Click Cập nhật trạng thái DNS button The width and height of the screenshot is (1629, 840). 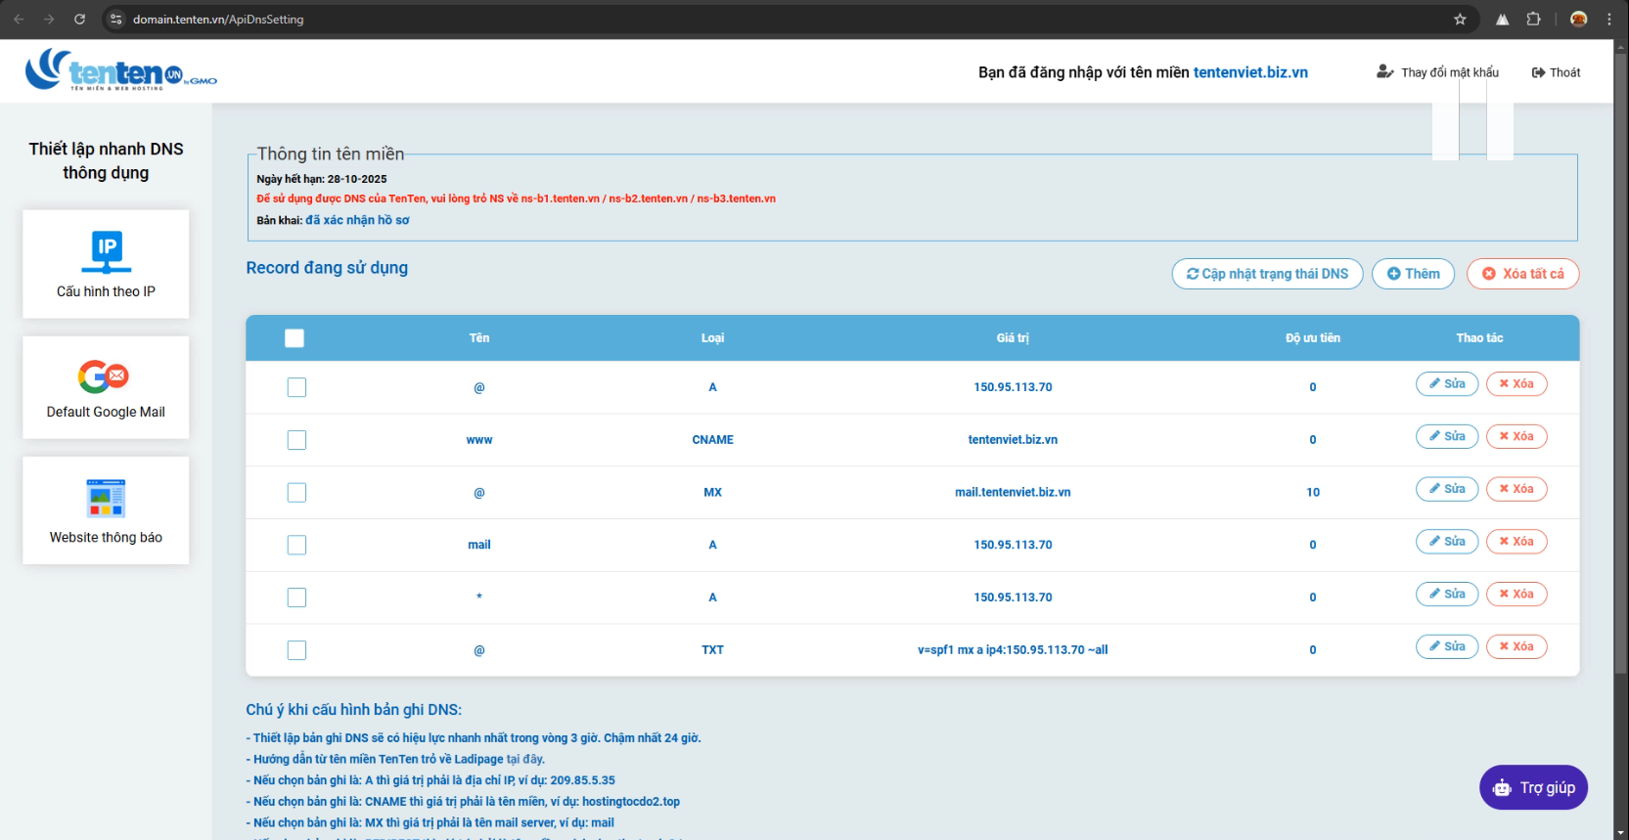[x=1267, y=274]
